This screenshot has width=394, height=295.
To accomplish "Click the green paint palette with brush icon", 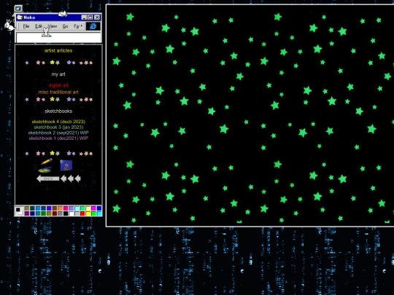I will click(x=45, y=170).
